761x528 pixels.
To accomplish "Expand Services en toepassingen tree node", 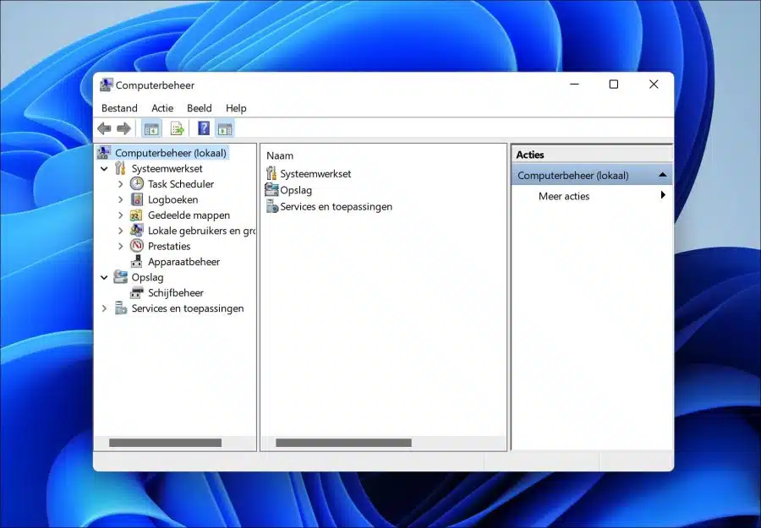I will pos(104,308).
